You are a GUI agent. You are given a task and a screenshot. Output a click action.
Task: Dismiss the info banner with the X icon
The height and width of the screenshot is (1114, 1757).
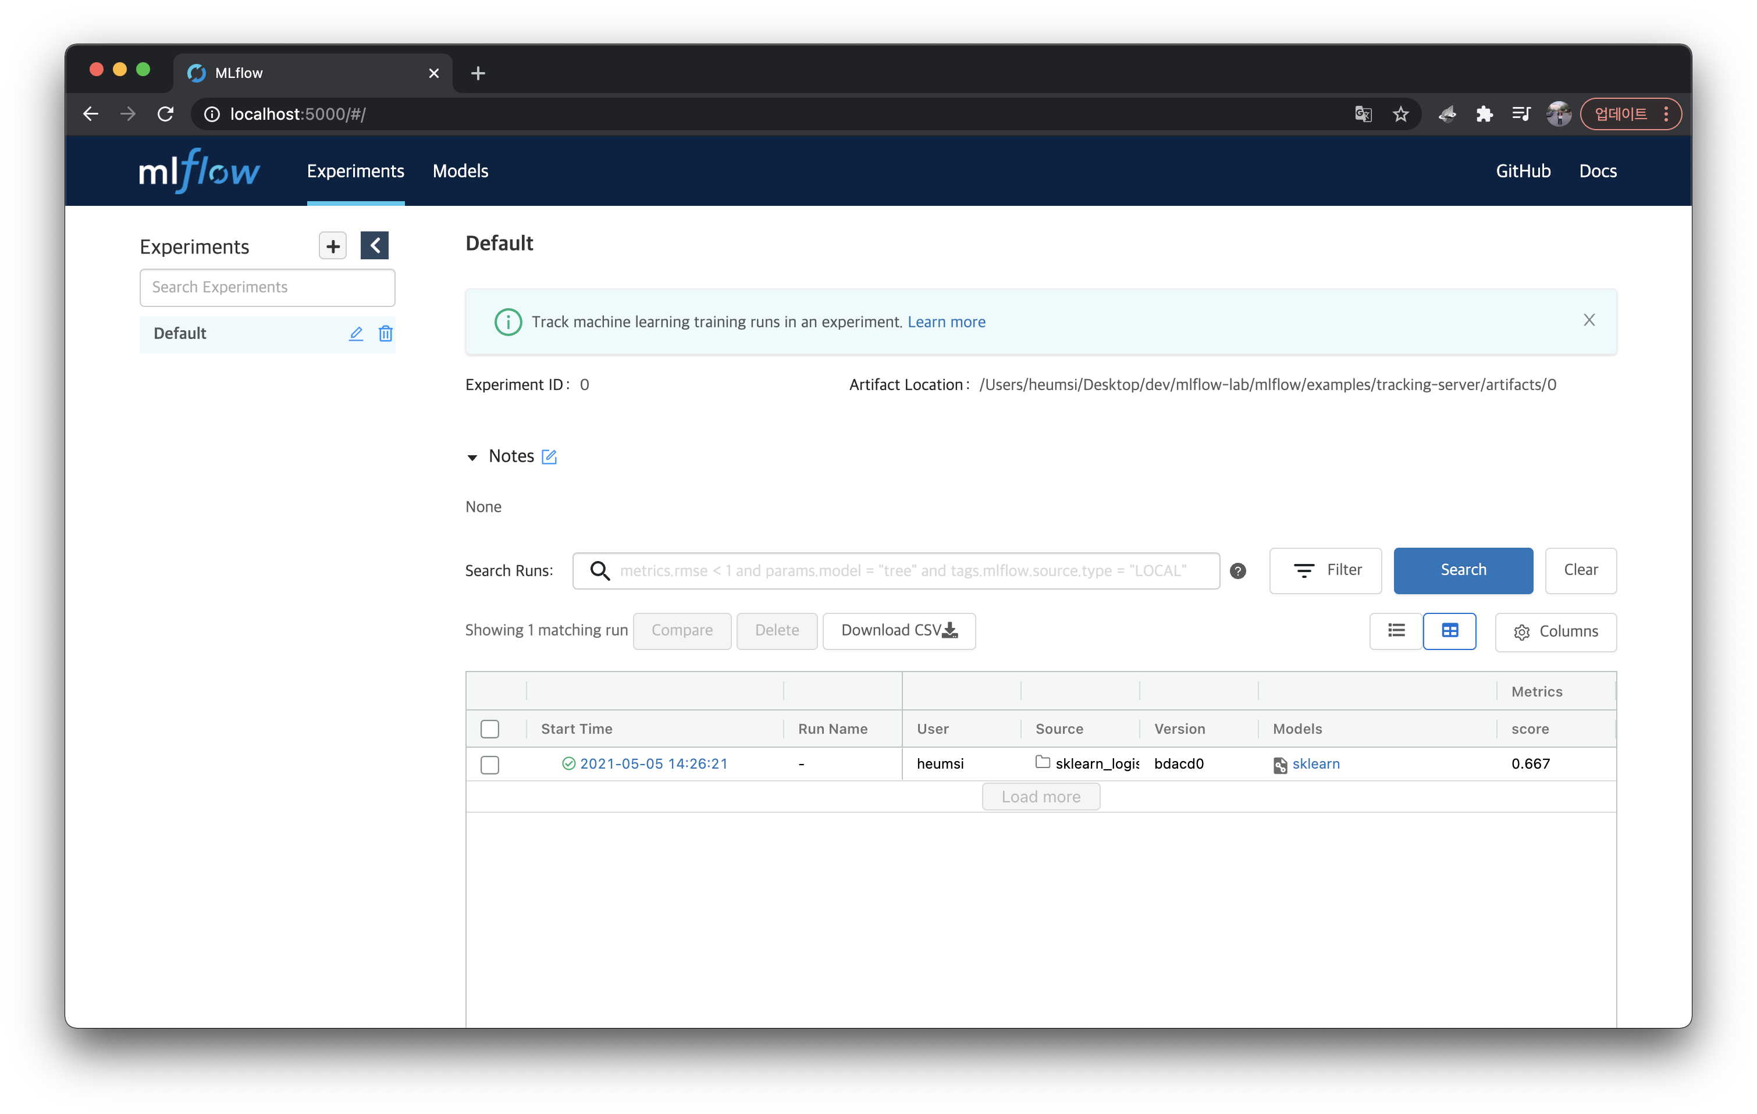tap(1588, 320)
